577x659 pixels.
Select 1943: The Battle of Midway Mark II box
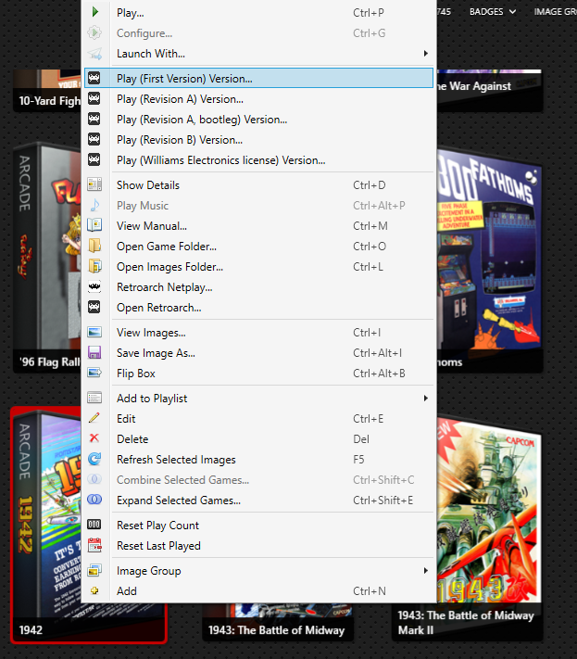(x=489, y=529)
